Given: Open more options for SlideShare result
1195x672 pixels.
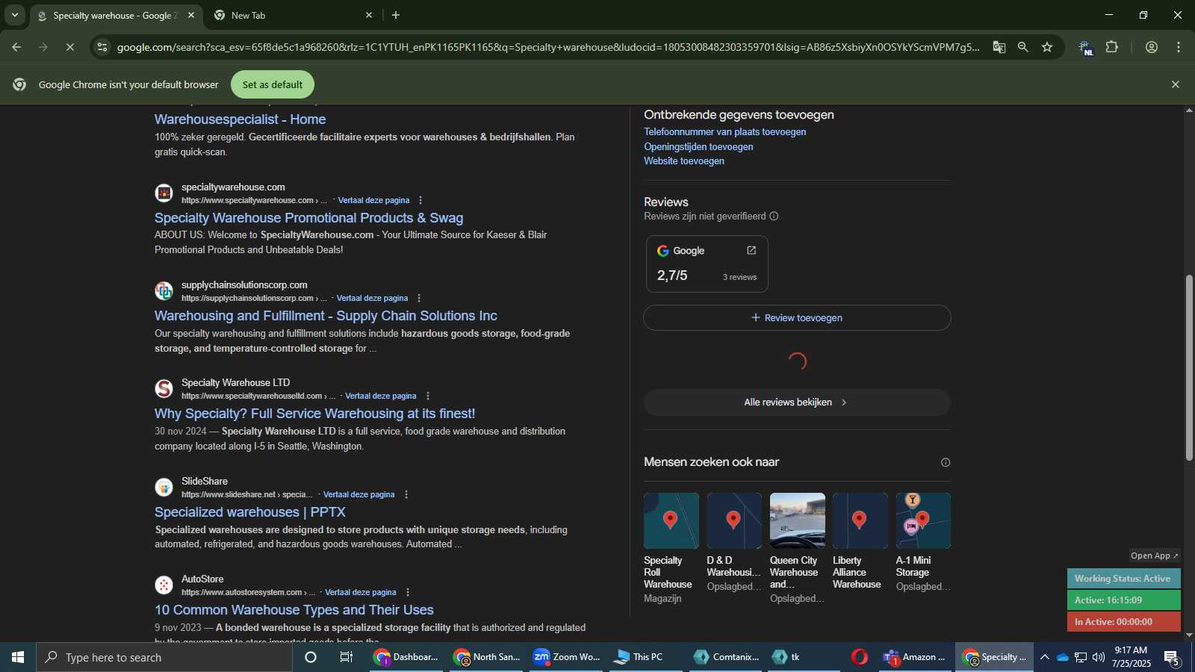Looking at the screenshot, I should (406, 494).
